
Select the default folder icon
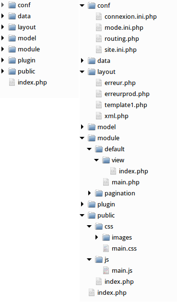pyautogui.click(x=99, y=149)
